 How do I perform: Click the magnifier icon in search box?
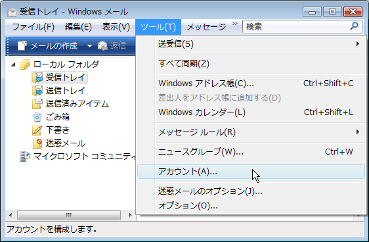[x=354, y=26]
